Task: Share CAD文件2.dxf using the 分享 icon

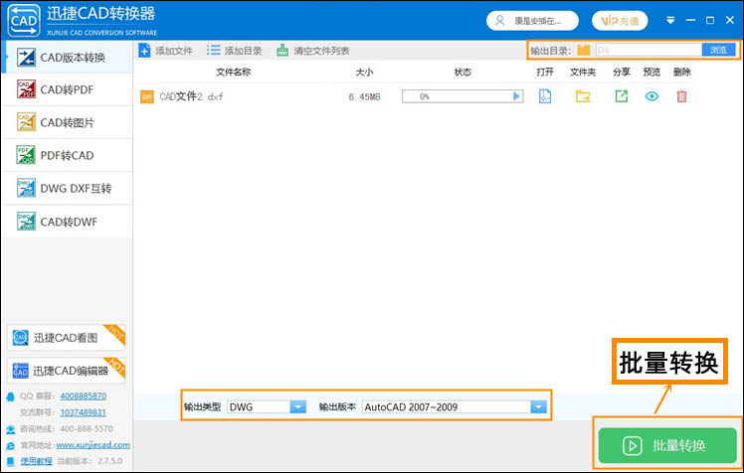Action: click(x=621, y=96)
